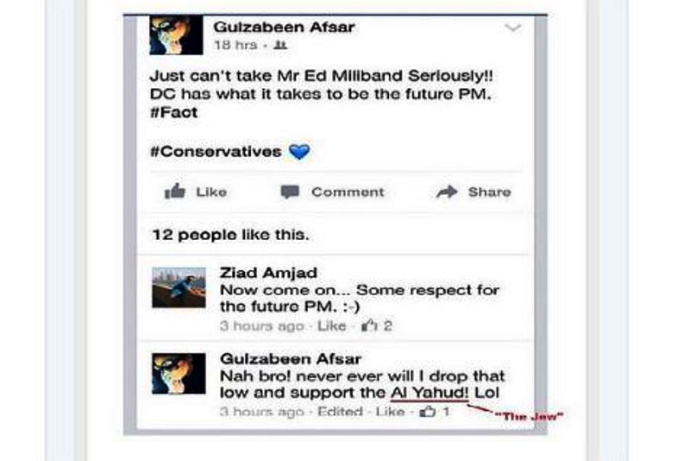Click the Share arrow icon
The width and height of the screenshot is (690, 461).
tap(447, 192)
